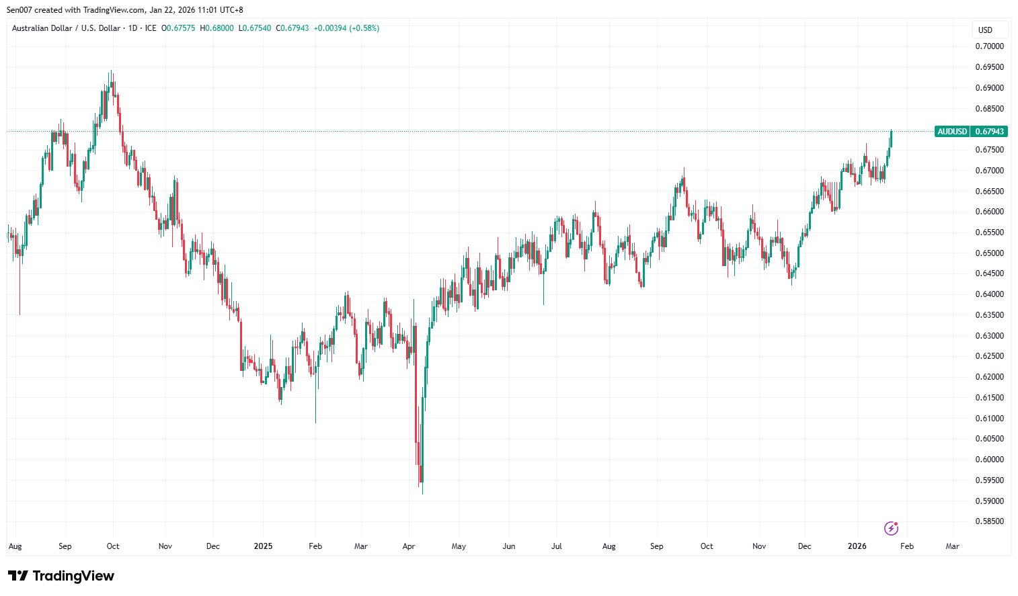Screen dimensions: 1018x596
Task: Click the purple lightning alert icon
Action: [x=892, y=528]
